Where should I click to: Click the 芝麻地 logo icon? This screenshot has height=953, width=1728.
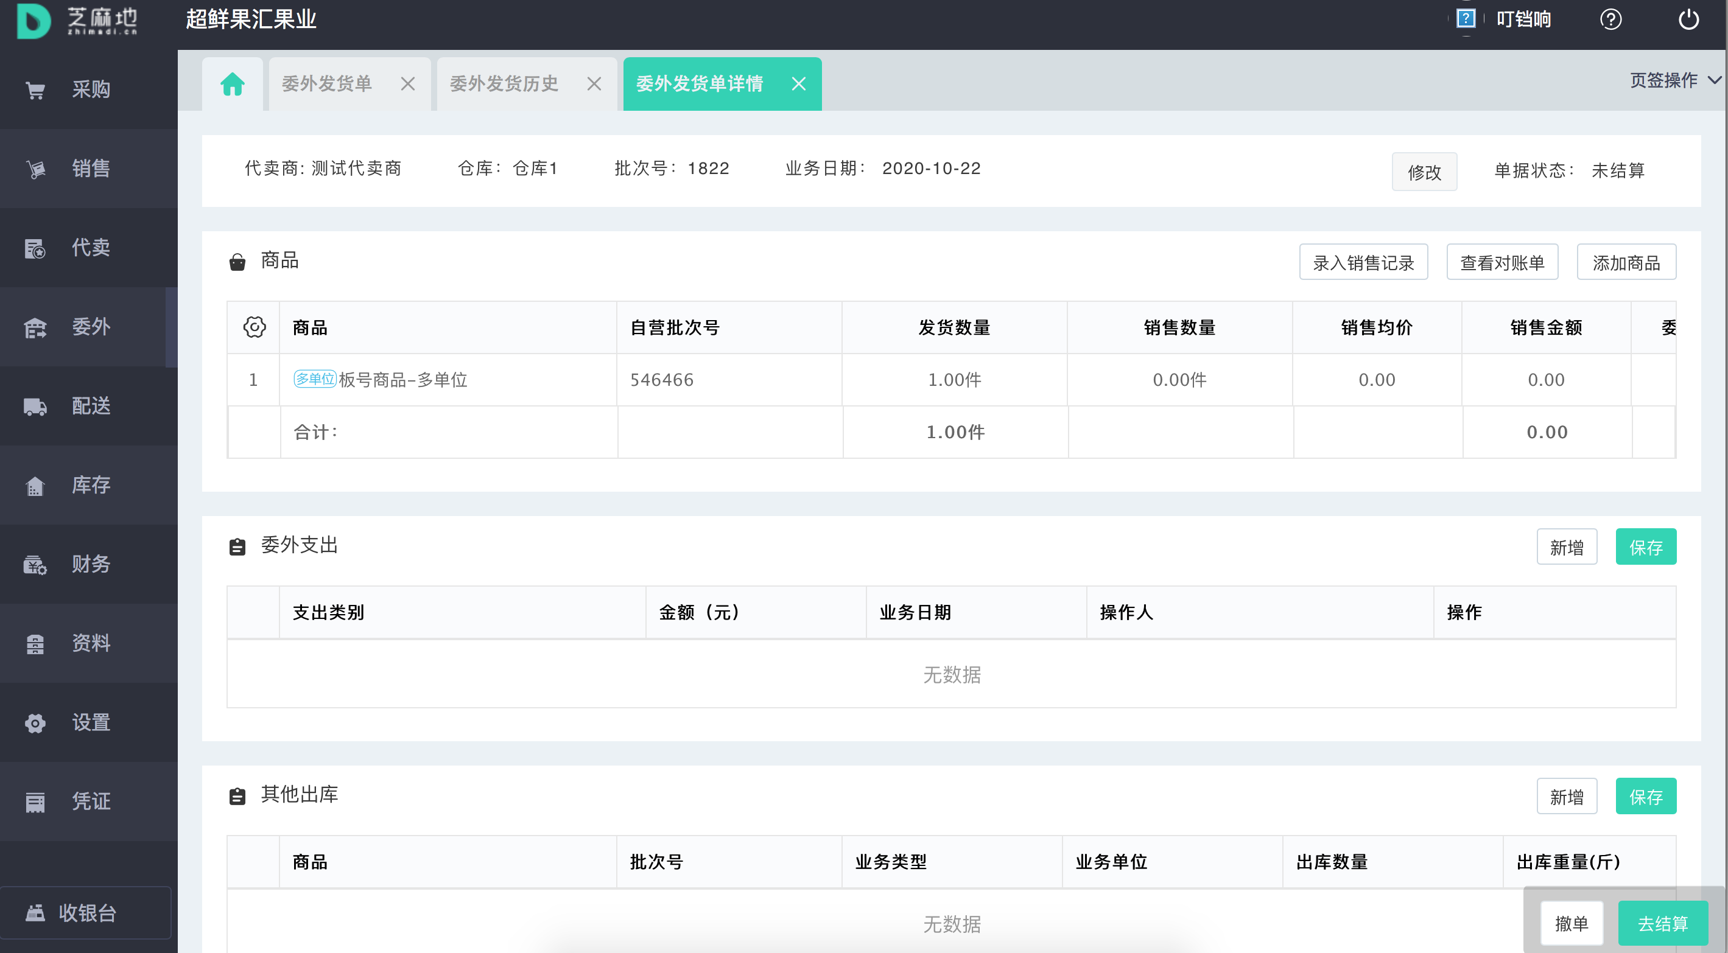point(33,20)
